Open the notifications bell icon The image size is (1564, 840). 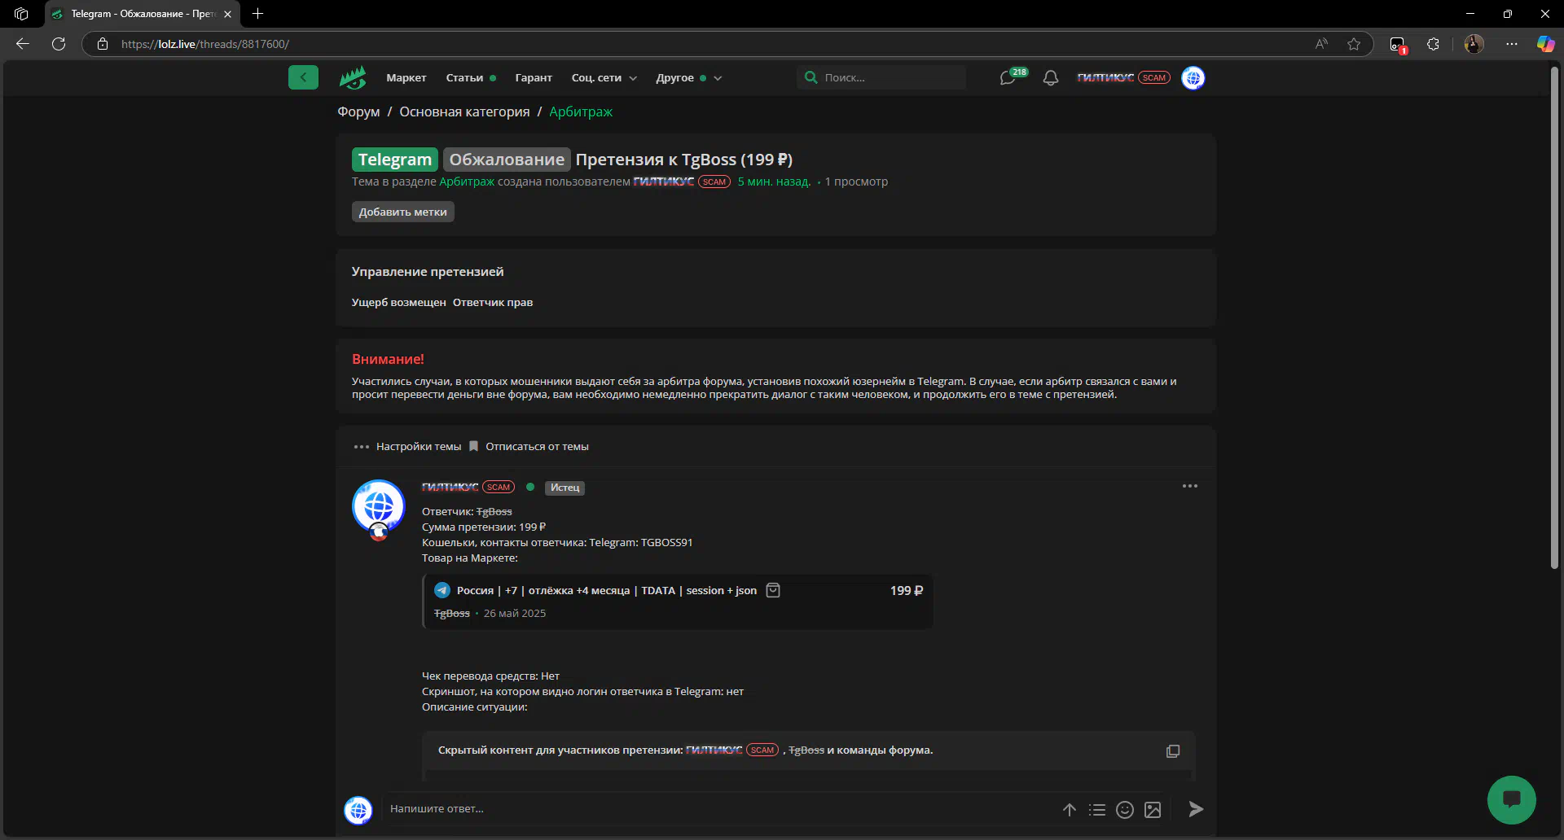pyautogui.click(x=1051, y=78)
